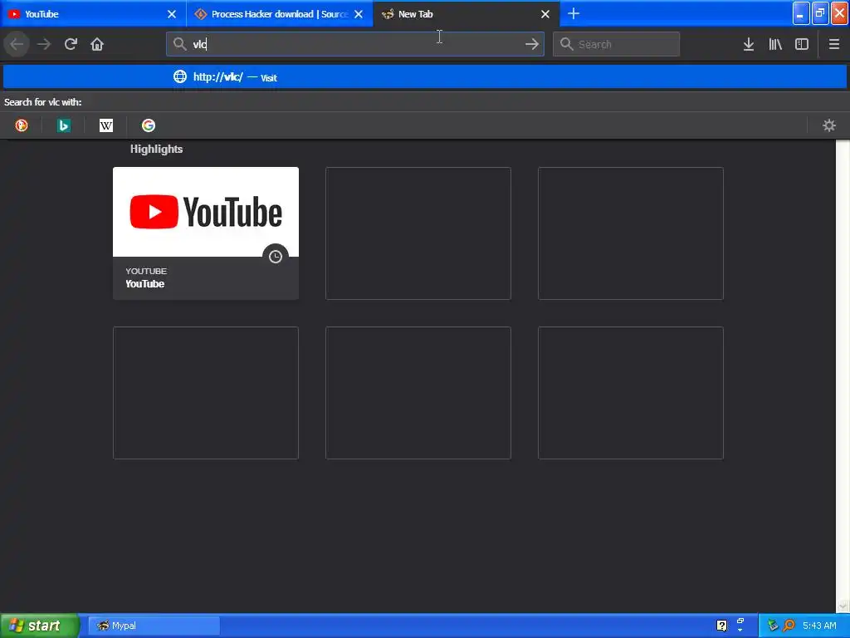The width and height of the screenshot is (850, 638).
Task: Click the Go arrow in the address bar
Action: (x=532, y=44)
